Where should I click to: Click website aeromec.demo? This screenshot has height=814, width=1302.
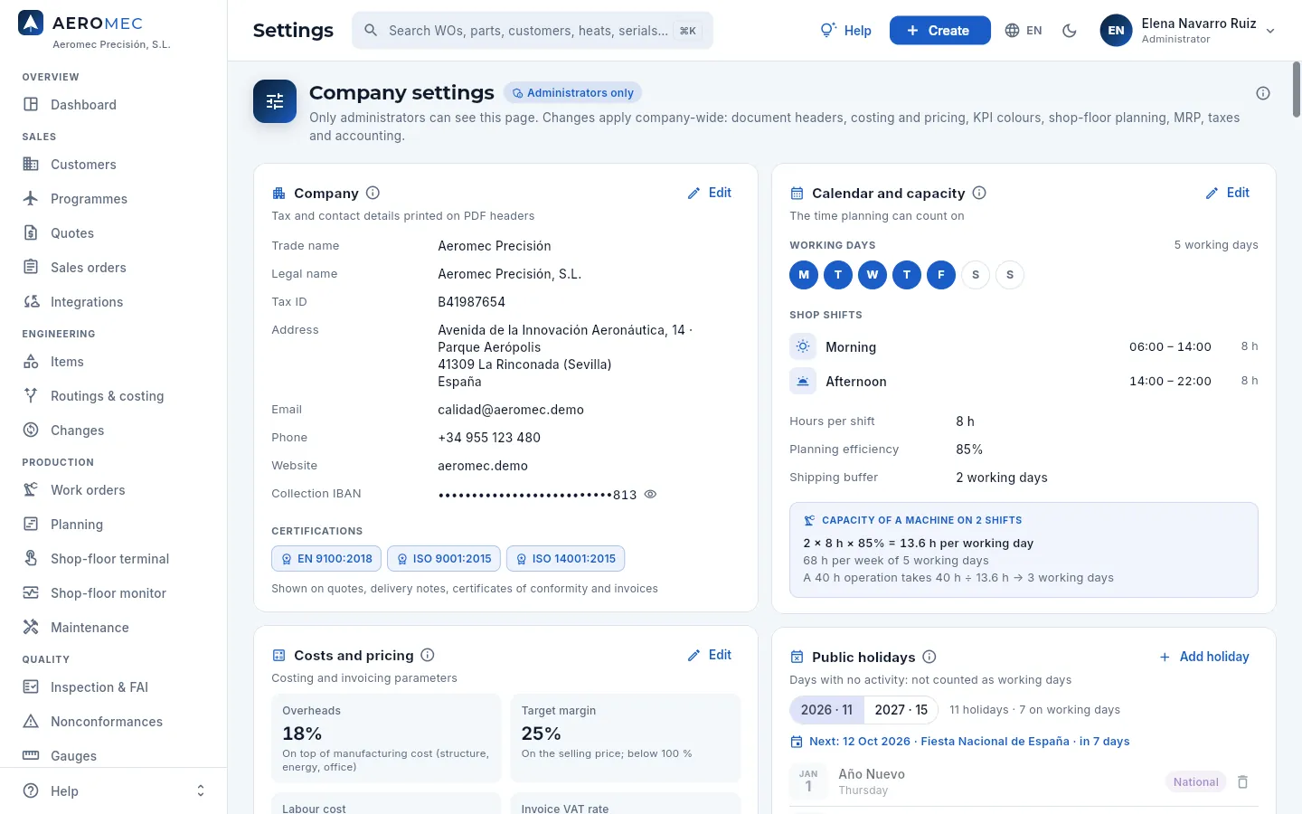point(483,466)
